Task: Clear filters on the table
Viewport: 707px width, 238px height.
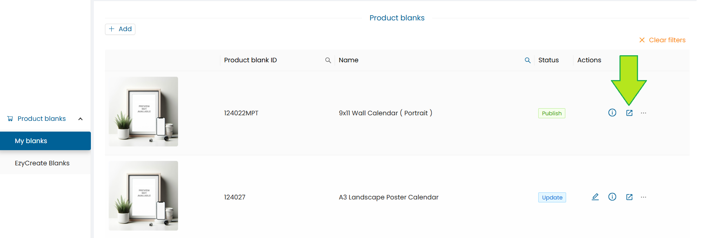Action: 662,40
